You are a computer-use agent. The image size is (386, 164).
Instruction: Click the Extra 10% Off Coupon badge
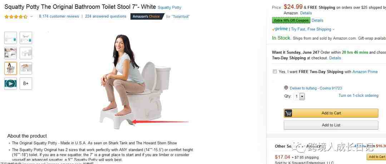pos(291,20)
